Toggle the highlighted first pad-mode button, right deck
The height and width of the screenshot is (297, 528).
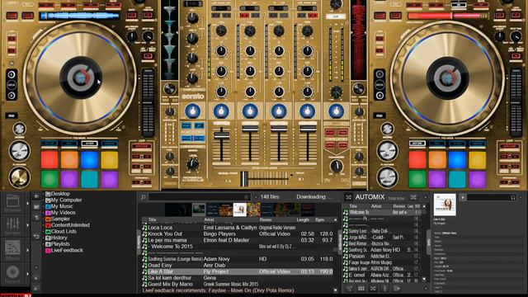417,144
